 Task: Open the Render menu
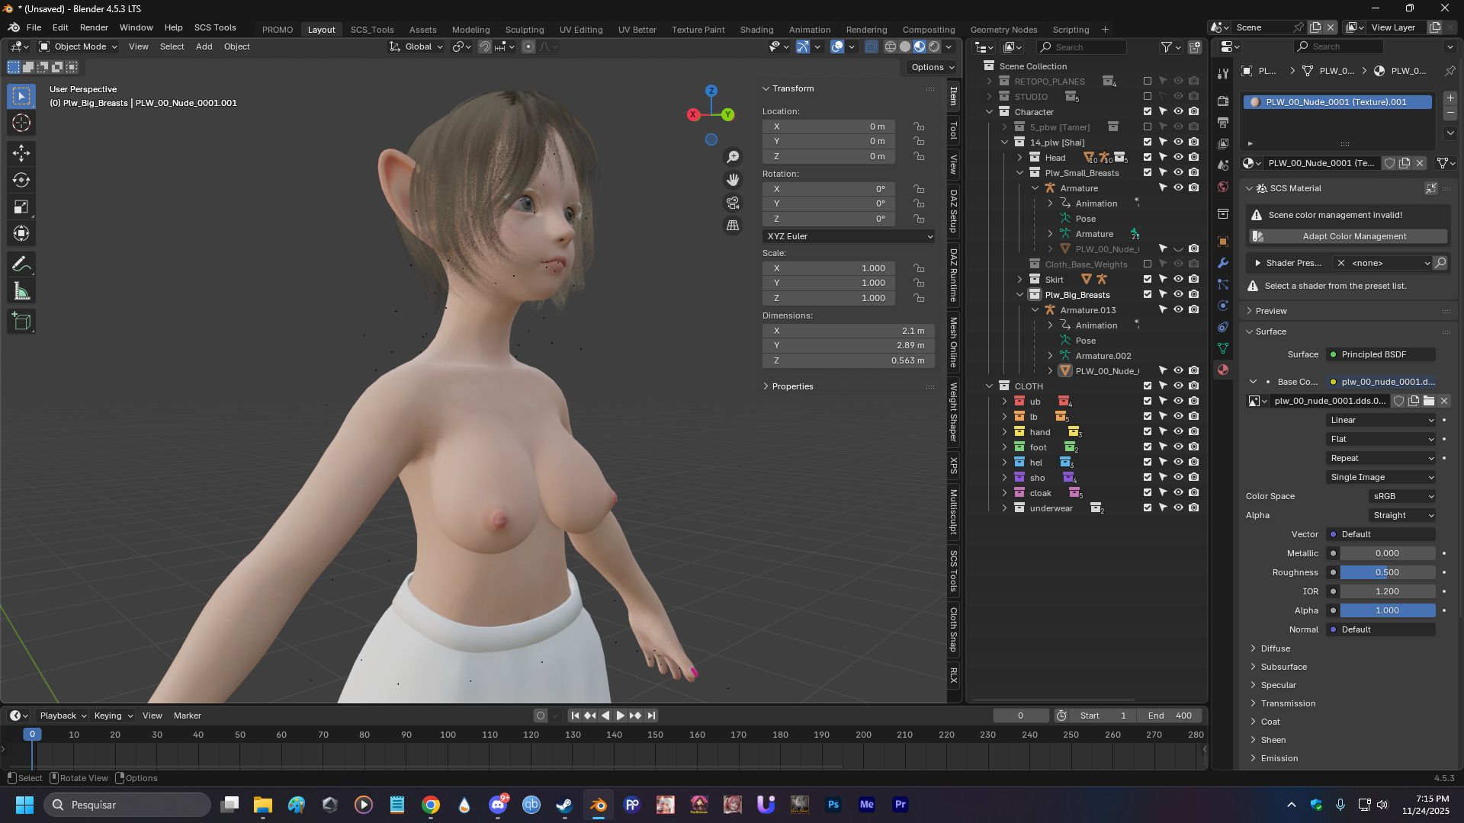(94, 27)
